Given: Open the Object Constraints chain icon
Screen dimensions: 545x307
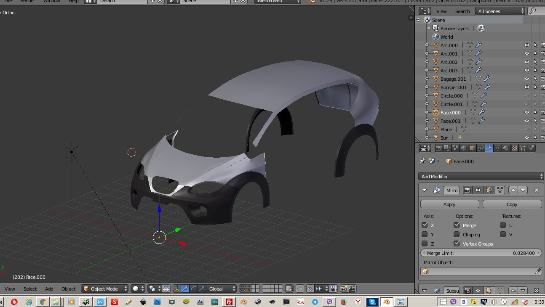Looking at the screenshot, I should click(481, 148).
